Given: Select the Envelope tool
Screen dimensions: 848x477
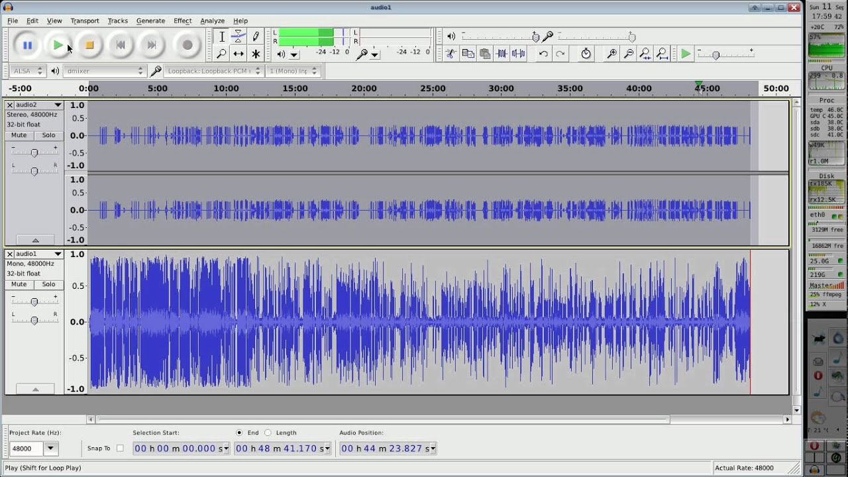Looking at the screenshot, I should 238,37.
